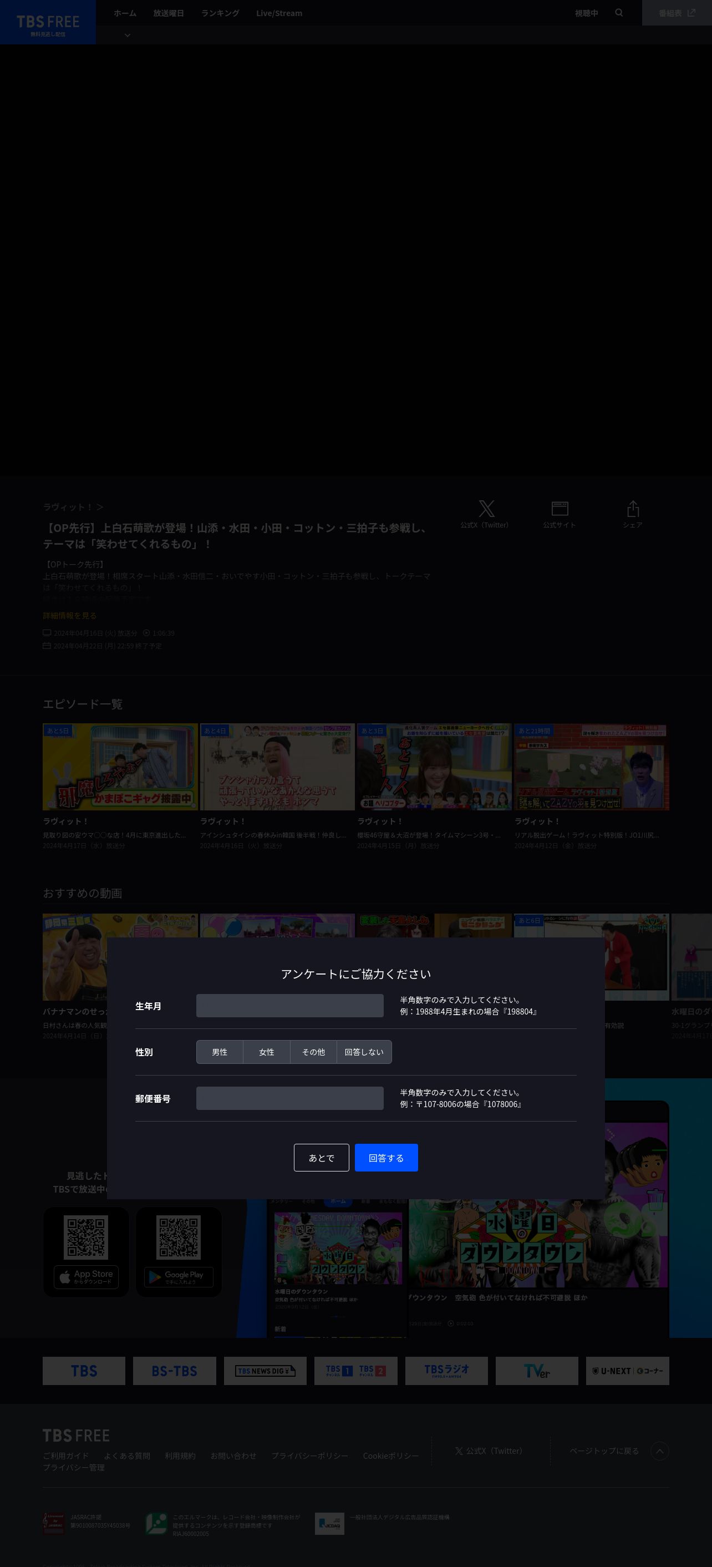Expand 詳細情報を見る
The width and height of the screenshot is (712, 1567).
click(x=69, y=616)
